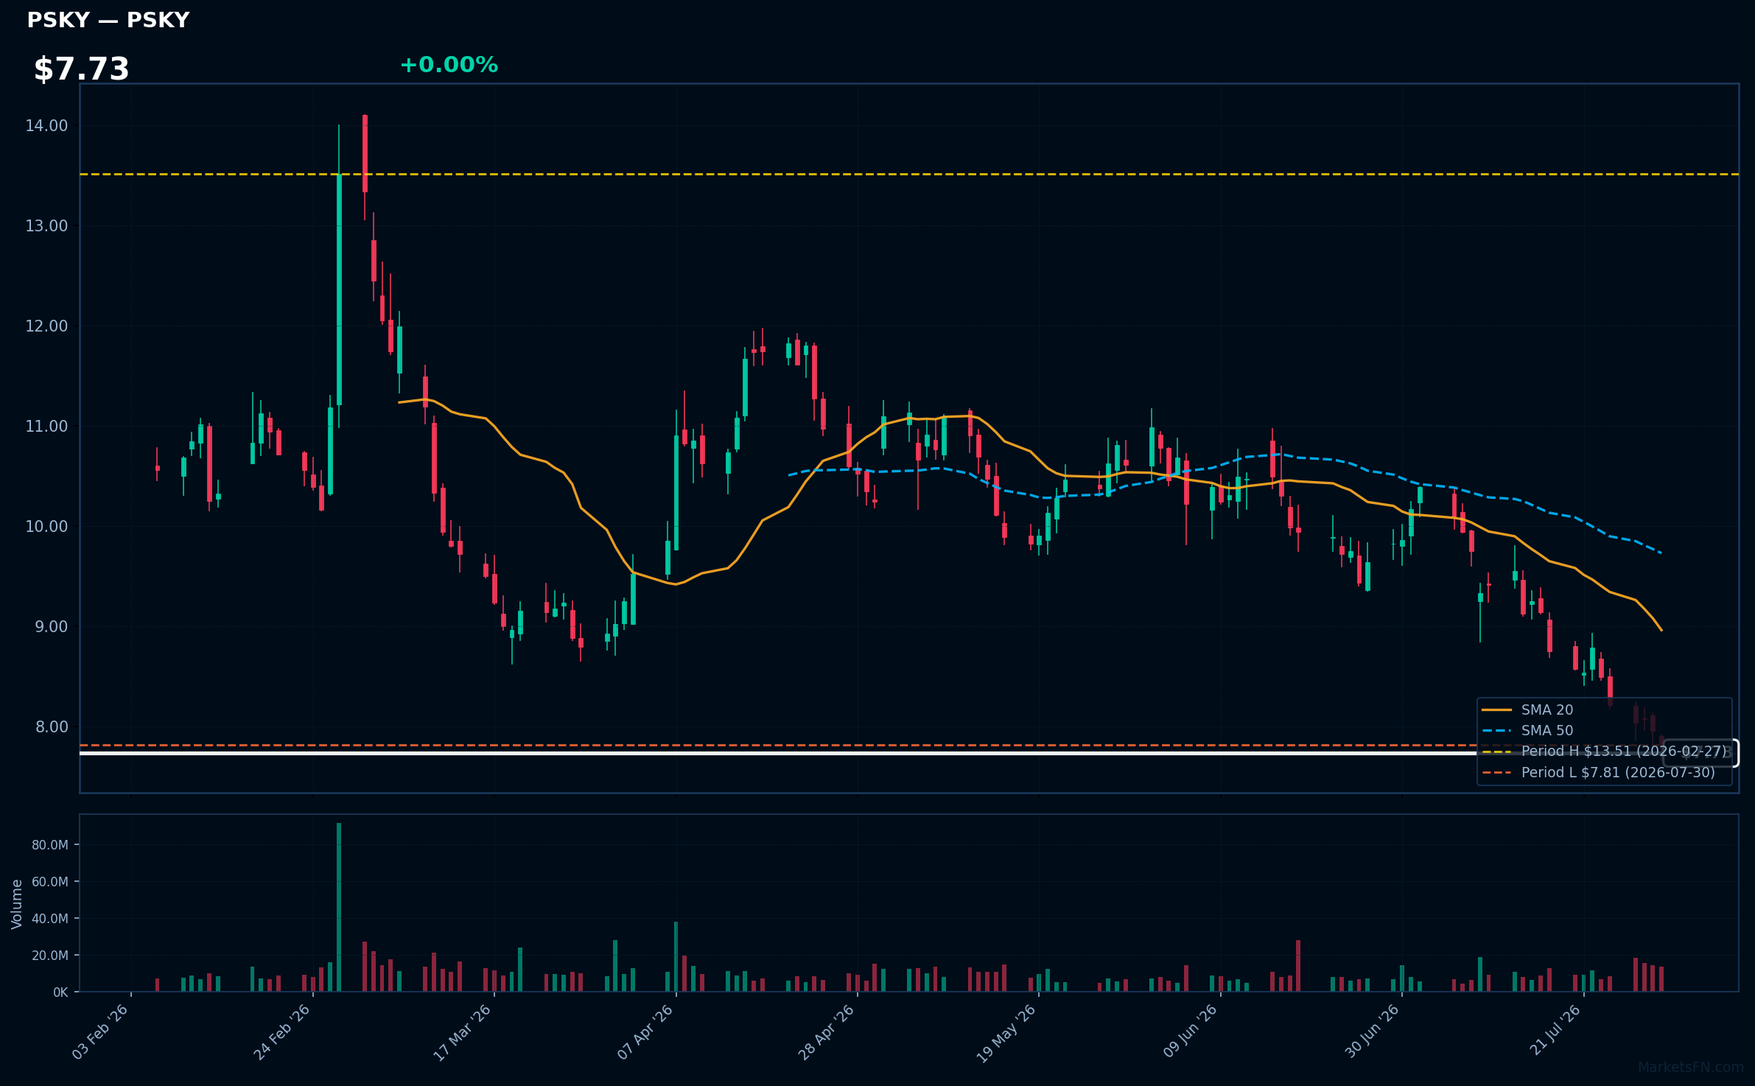Viewport: 1755px width, 1086px height.
Task: Click the end of the orange SMA 20 line
Action: click(1661, 630)
